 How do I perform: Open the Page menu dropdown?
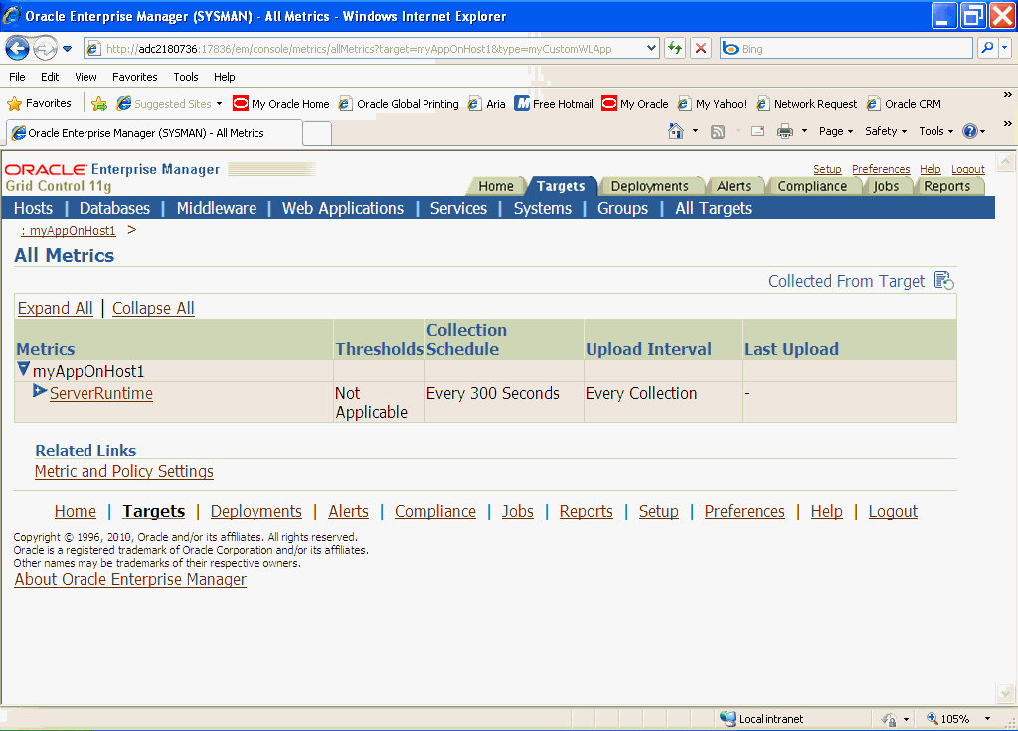point(835,132)
